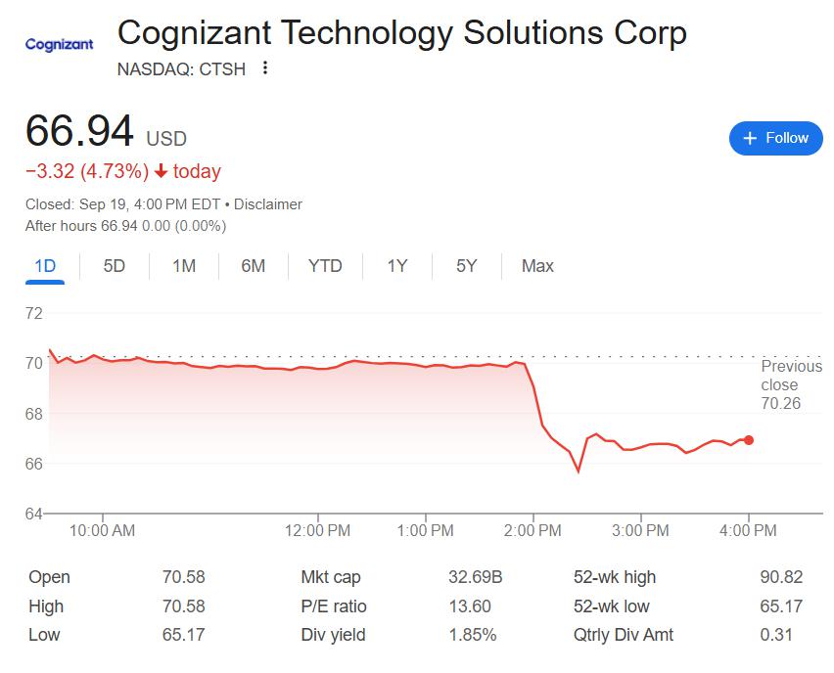Click the Cognizant company logo
The width and height of the screenshot is (834, 673).
59,44
